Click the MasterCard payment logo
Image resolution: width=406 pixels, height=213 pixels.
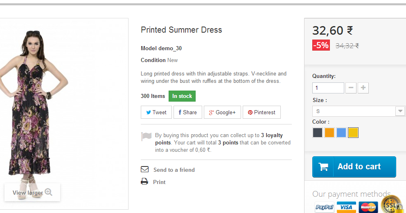(368, 207)
